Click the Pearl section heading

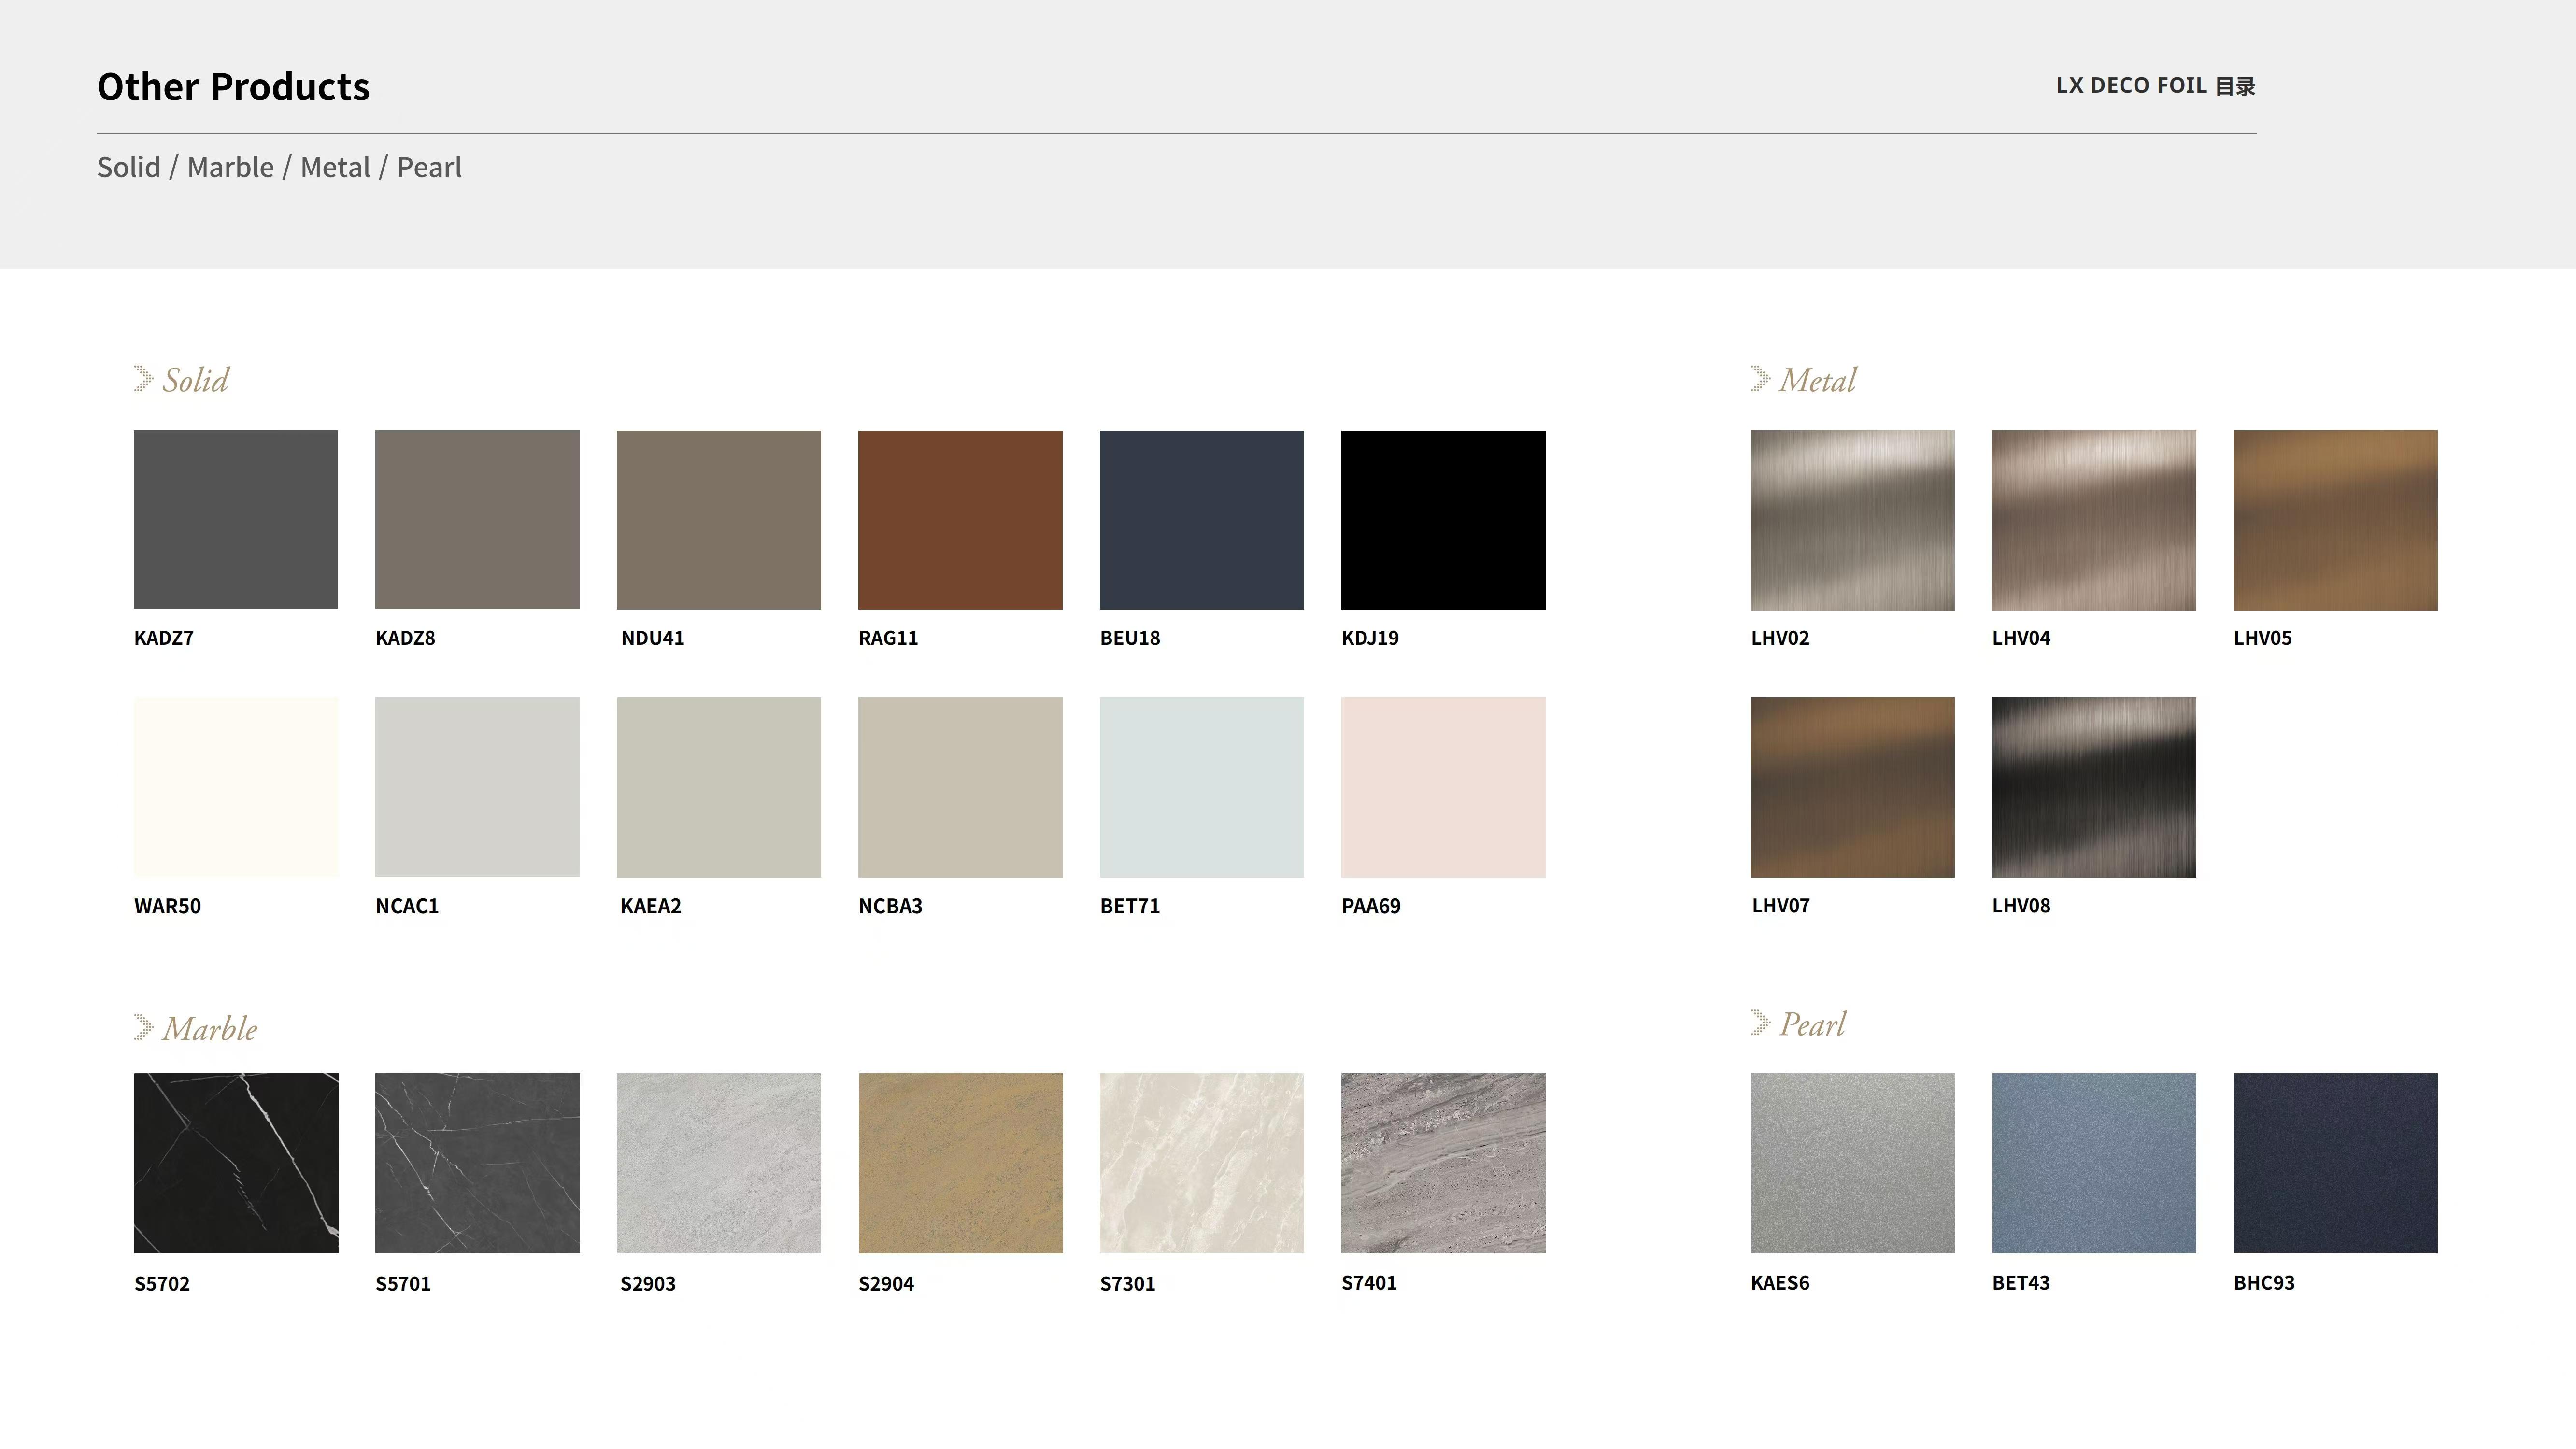[x=1812, y=1024]
